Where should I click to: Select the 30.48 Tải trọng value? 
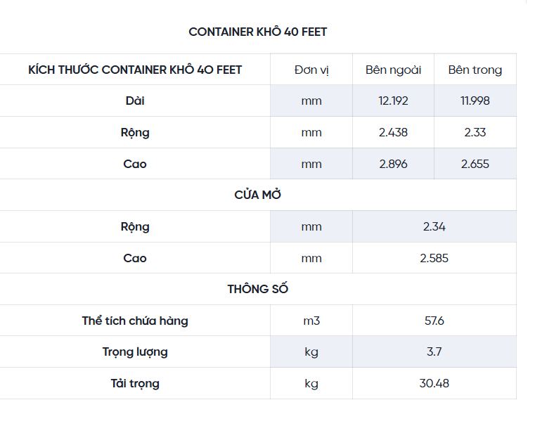434,383
